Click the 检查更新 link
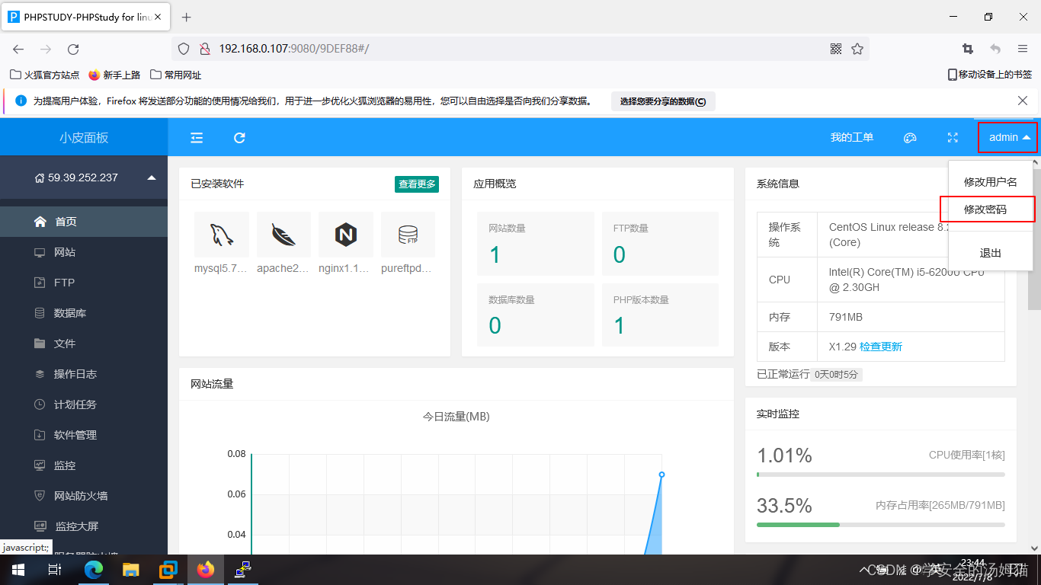The height and width of the screenshot is (585, 1041). (881, 347)
